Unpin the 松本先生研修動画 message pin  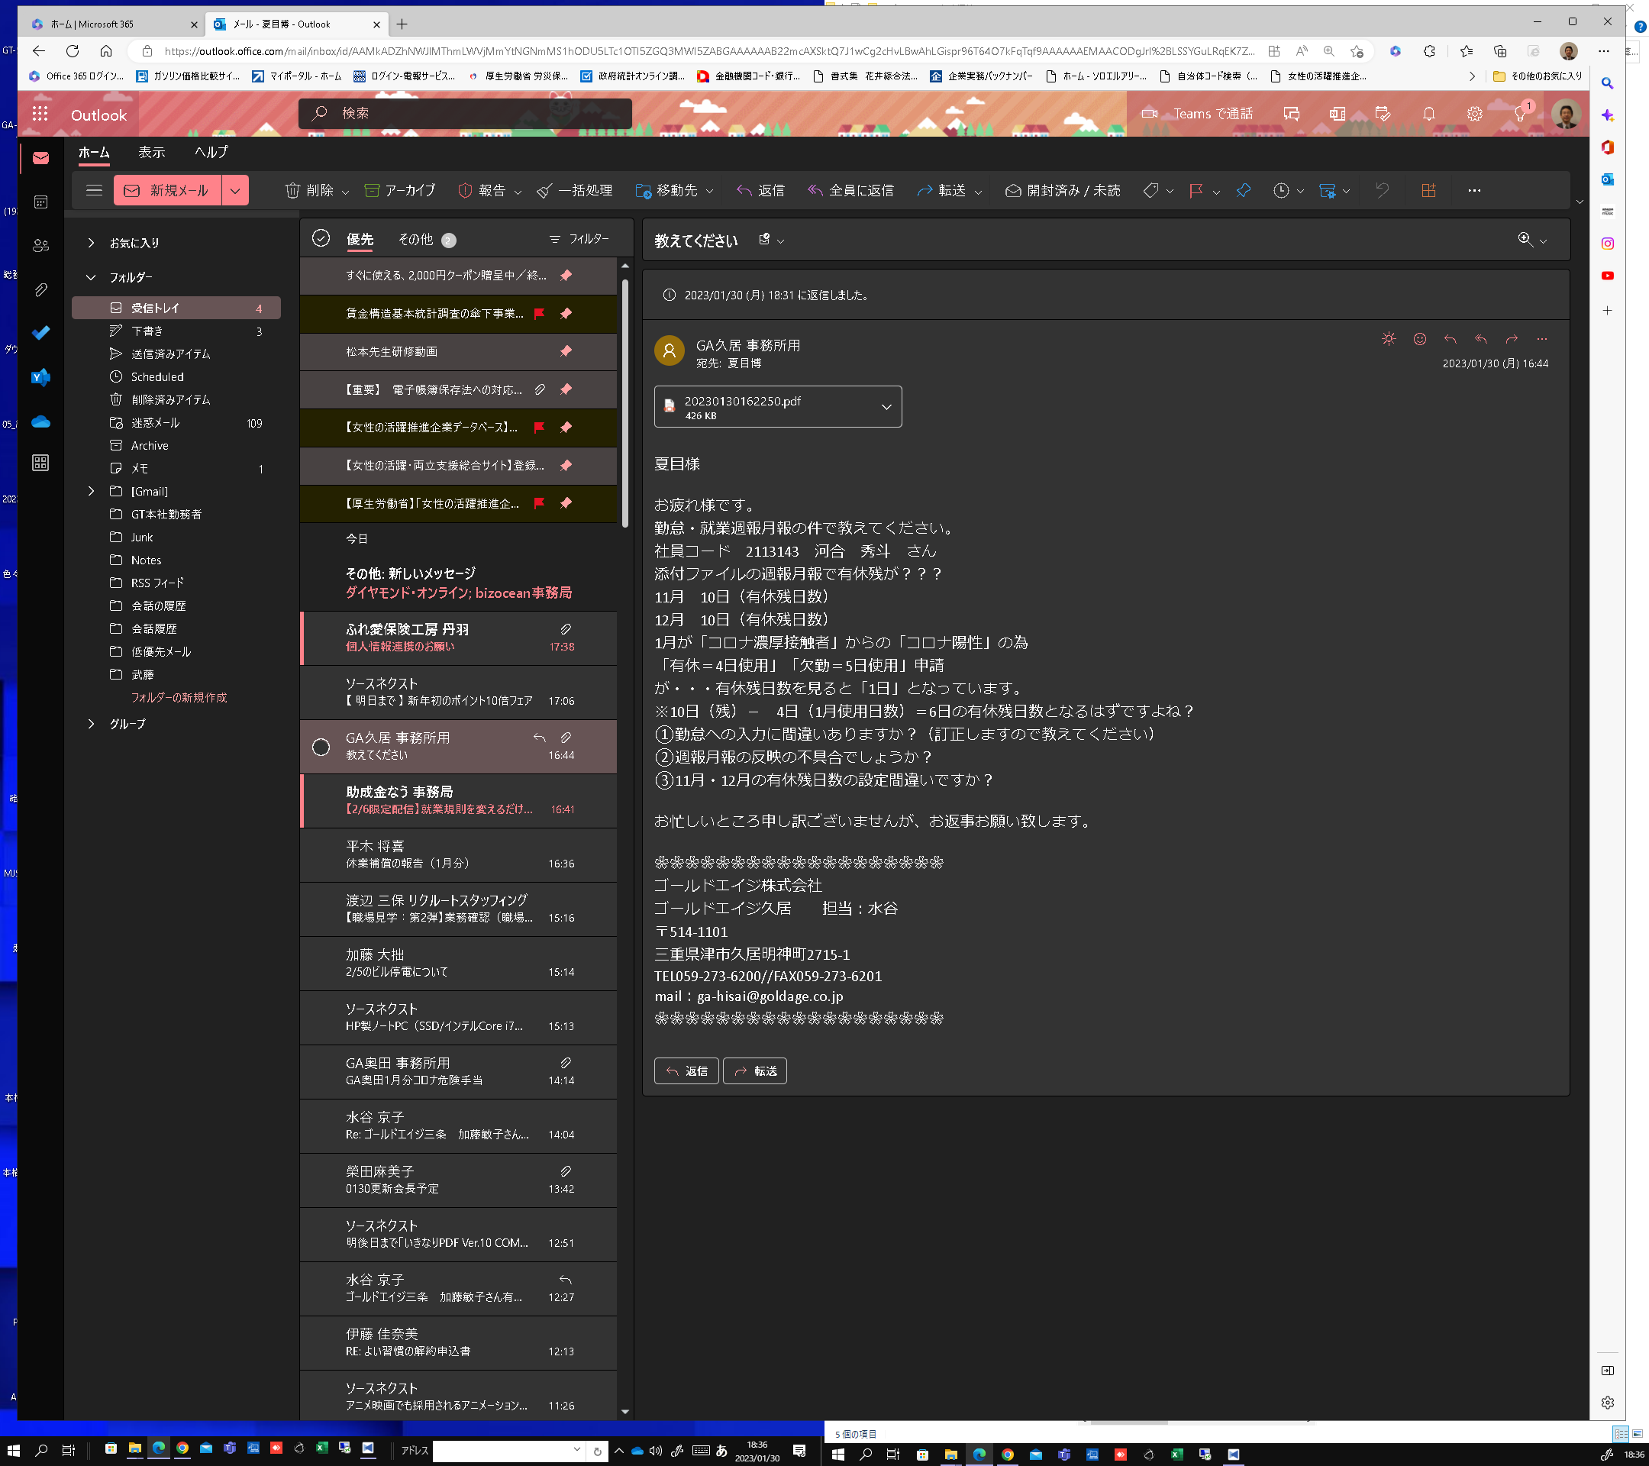pos(566,351)
